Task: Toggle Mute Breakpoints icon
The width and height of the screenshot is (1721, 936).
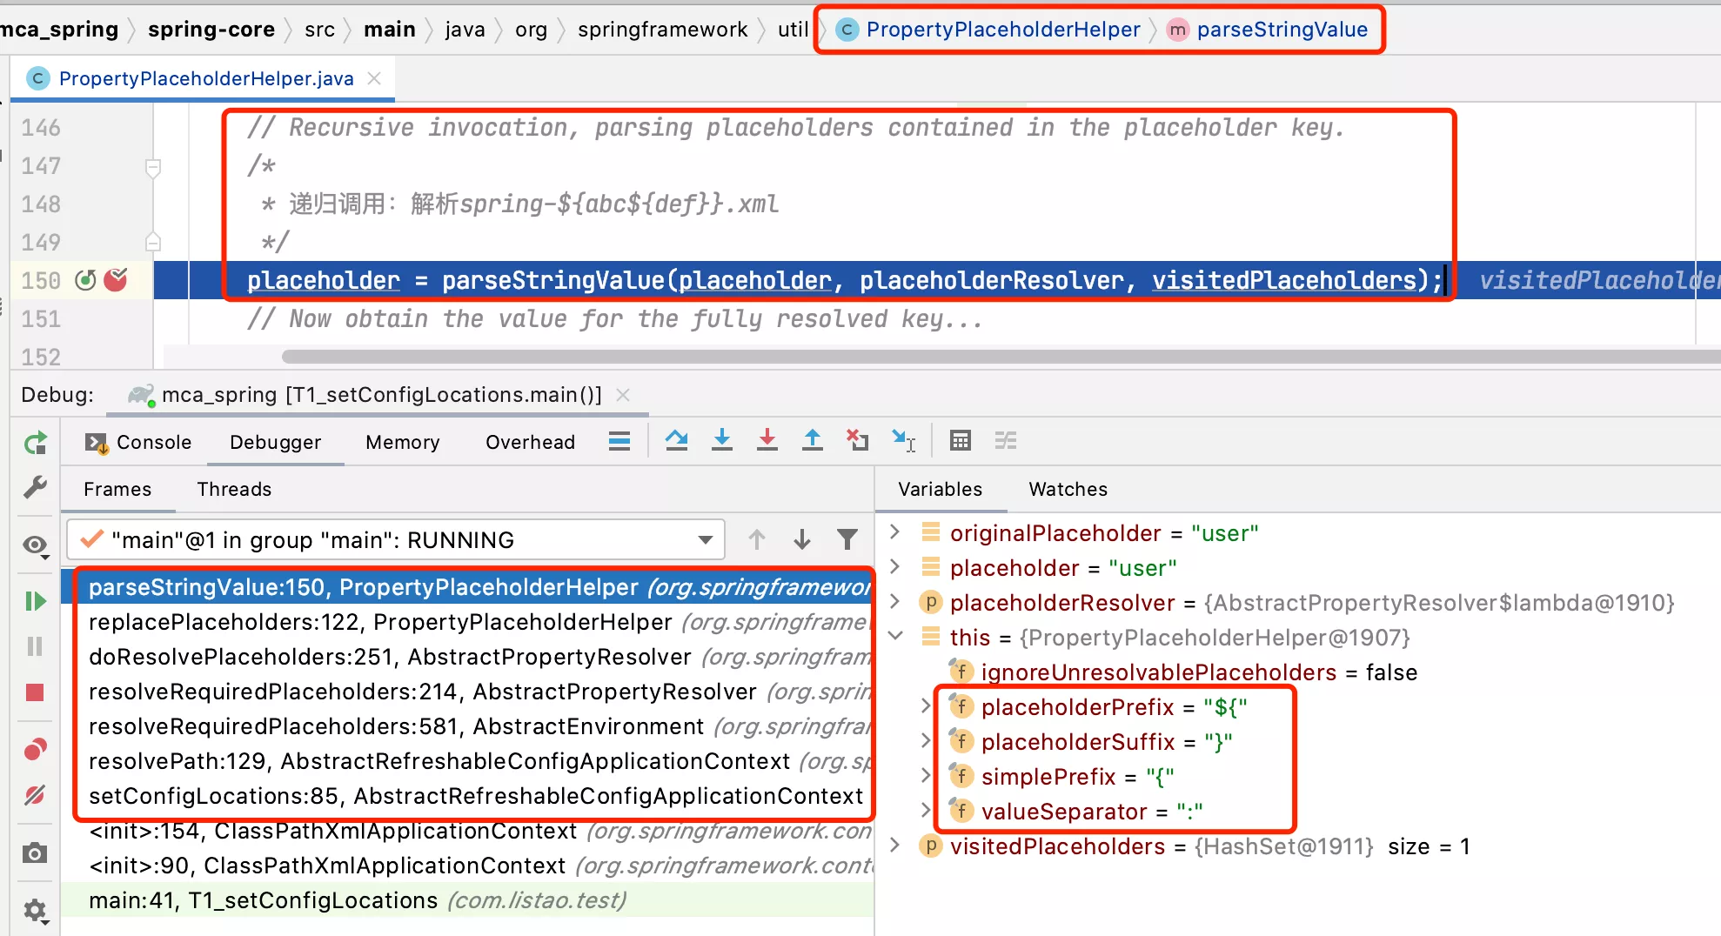Action: point(36,795)
